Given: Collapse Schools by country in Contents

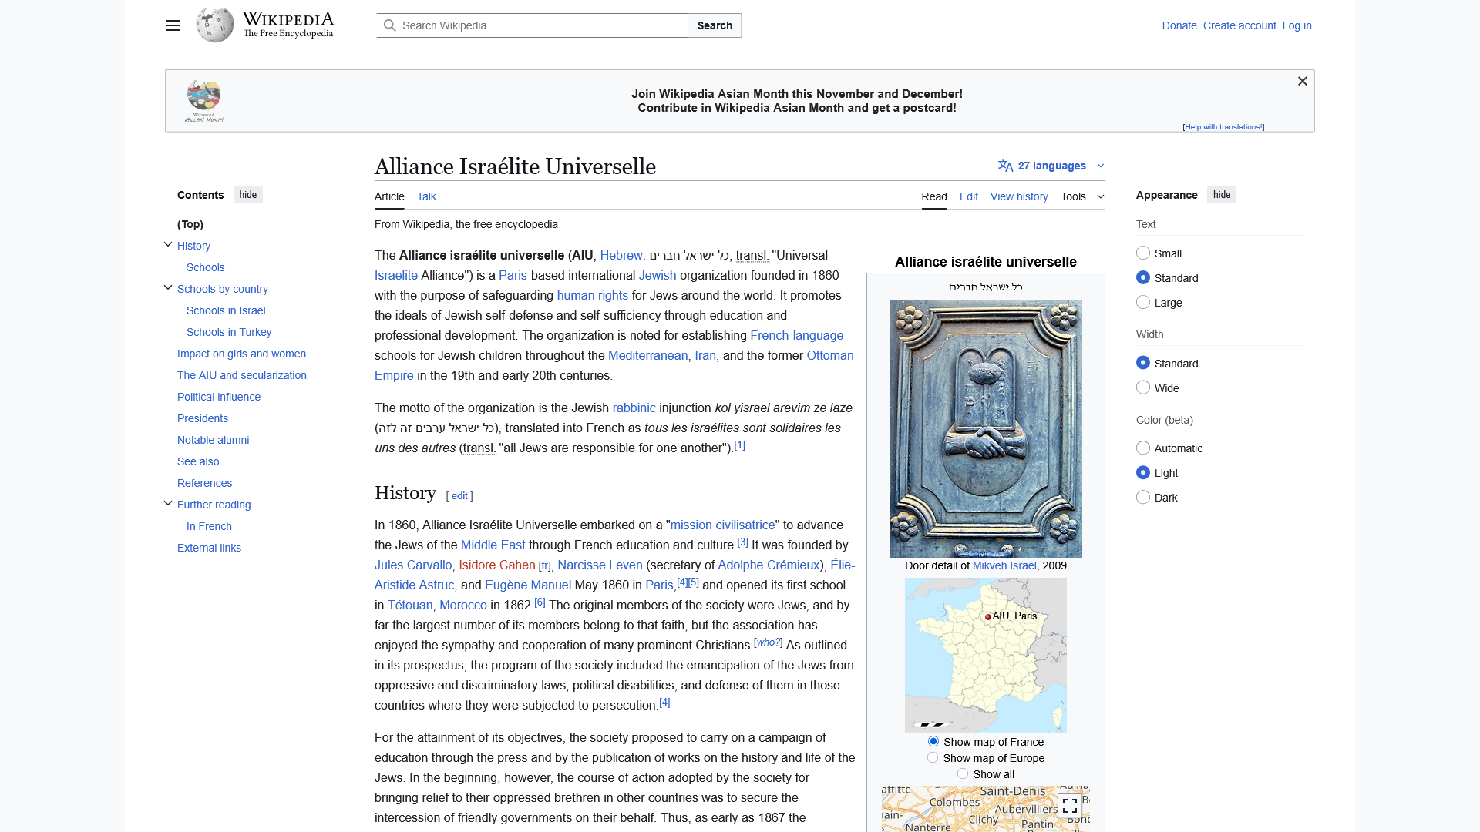Looking at the screenshot, I should pyautogui.click(x=168, y=287).
